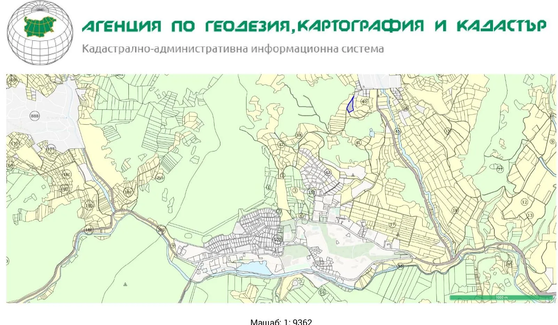Select circled label 40 near highlighted parcel
This screenshot has width=558, height=325.
point(364,102)
